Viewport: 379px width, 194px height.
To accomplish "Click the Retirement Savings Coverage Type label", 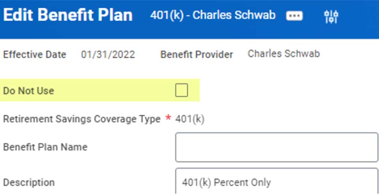I will (82, 119).
